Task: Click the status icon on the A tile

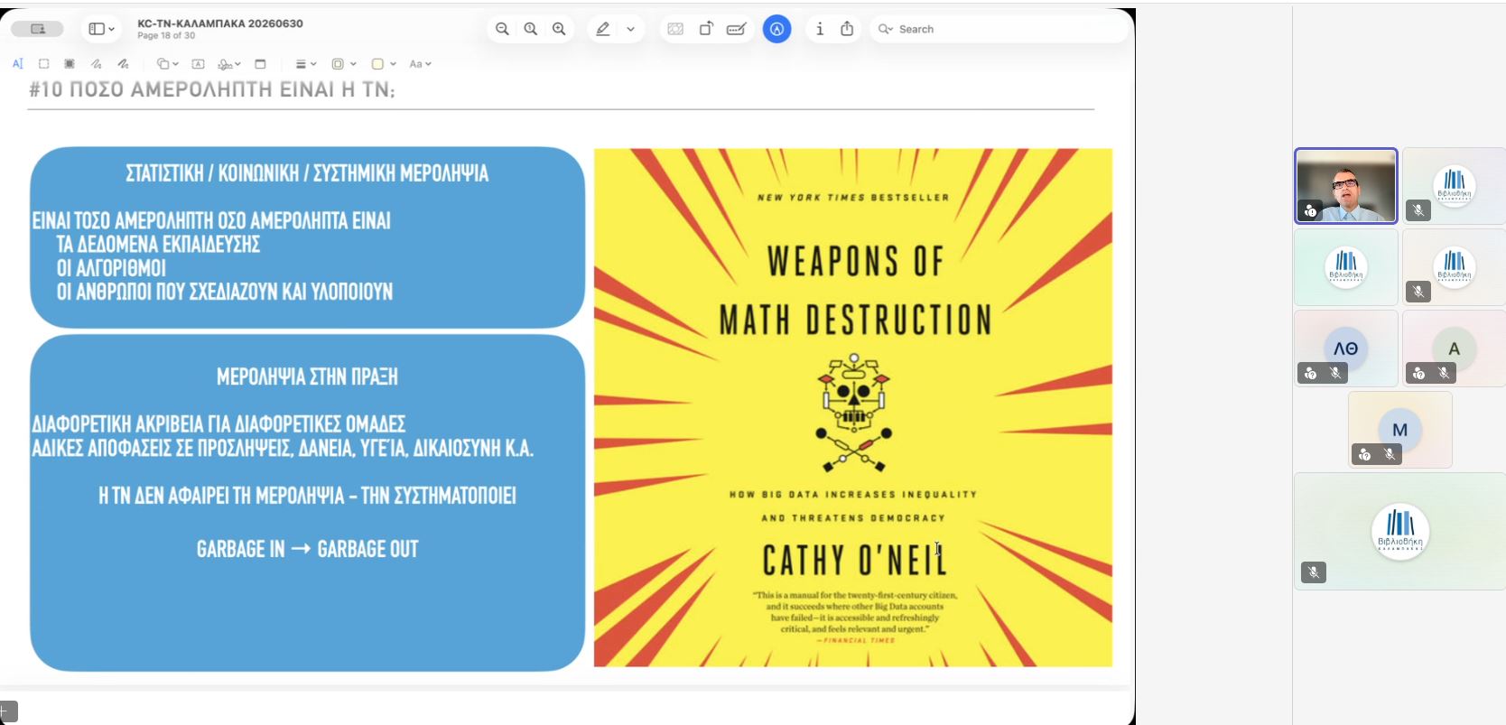Action: (1418, 373)
